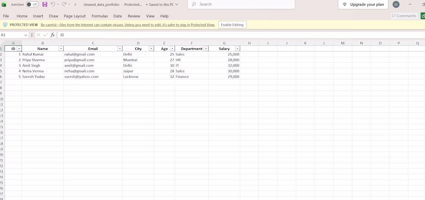Click the green Share icon button
This screenshot has width=425, height=200.
(x=423, y=16)
